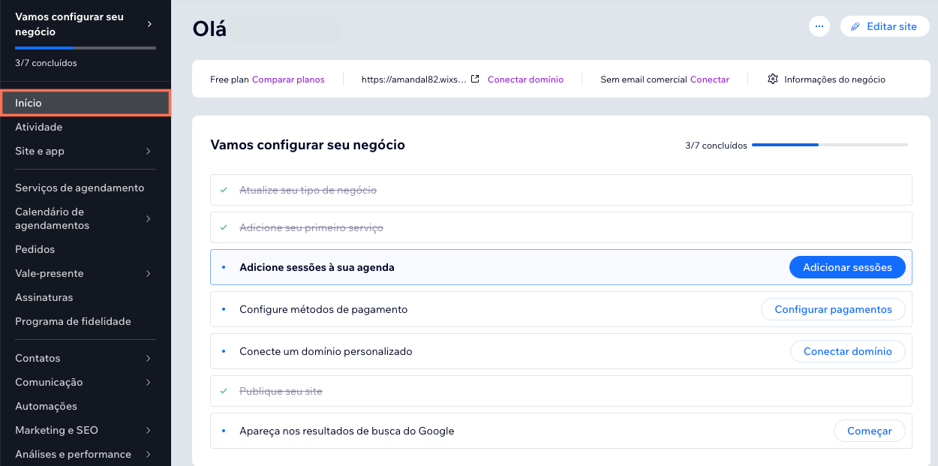Click green checkmark beside Atualize seu tipo de negócio
Image resolution: width=938 pixels, height=466 pixels.
click(224, 190)
